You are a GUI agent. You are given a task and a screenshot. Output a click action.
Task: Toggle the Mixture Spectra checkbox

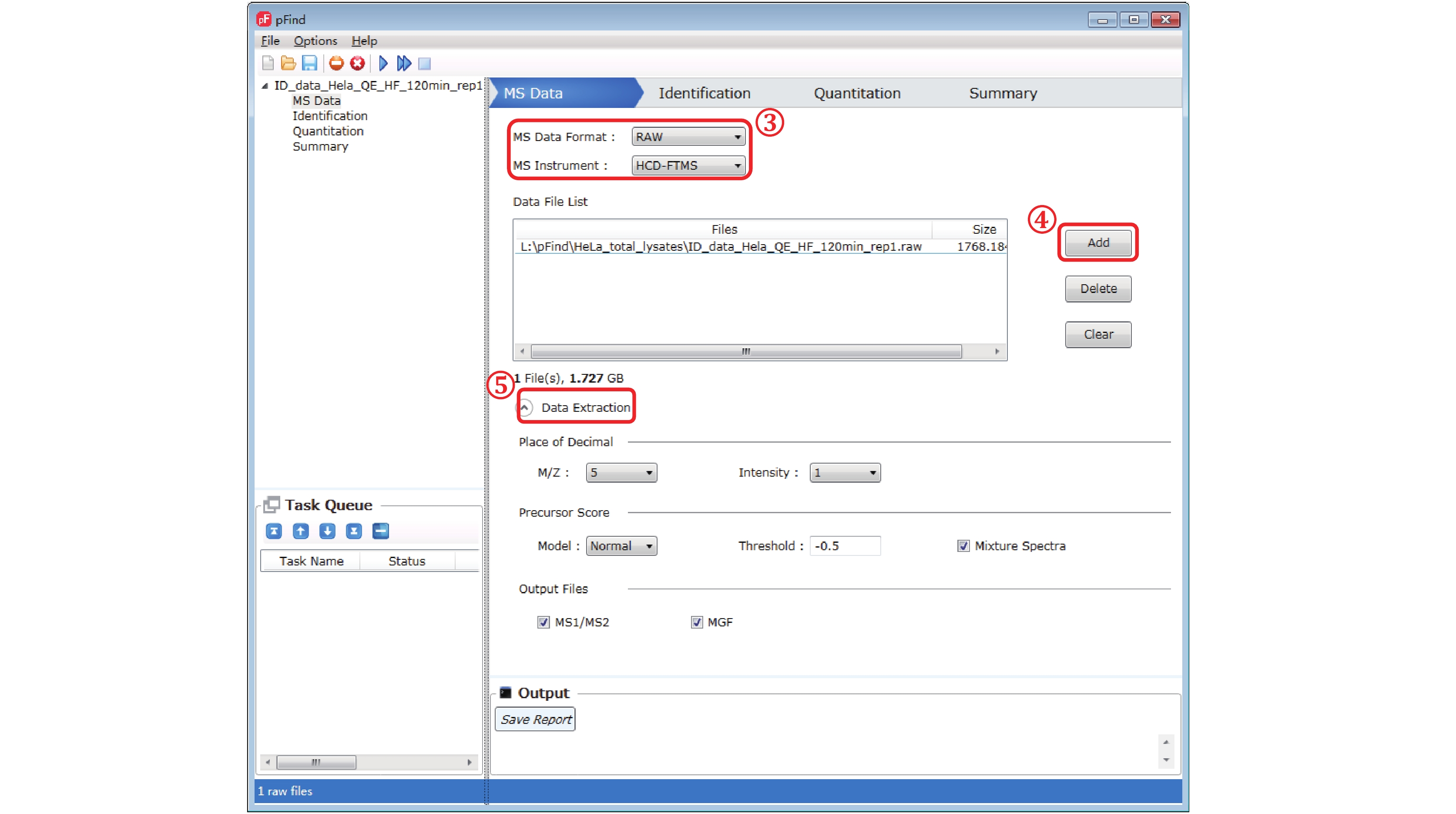point(963,545)
